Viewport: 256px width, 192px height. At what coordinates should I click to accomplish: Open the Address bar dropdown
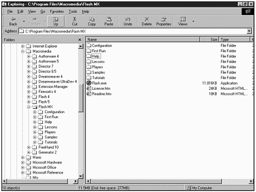point(249,31)
